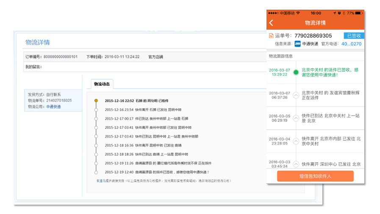Tap the blue 已签收 status badge

pos(353,36)
